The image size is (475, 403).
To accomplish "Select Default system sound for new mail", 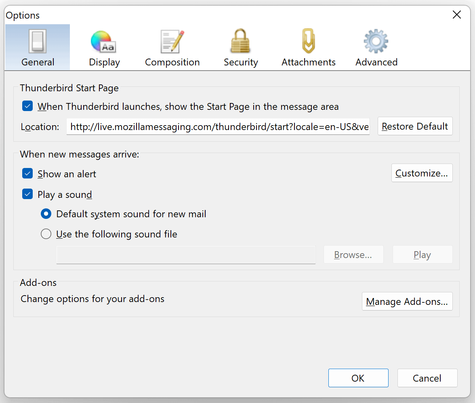I will coord(46,214).
